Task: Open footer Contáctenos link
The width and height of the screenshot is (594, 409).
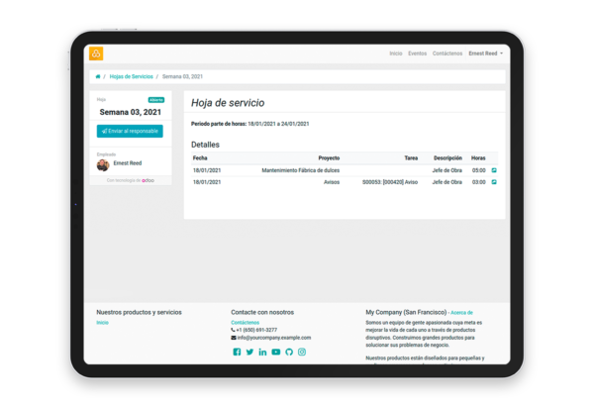Action: (246, 323)
